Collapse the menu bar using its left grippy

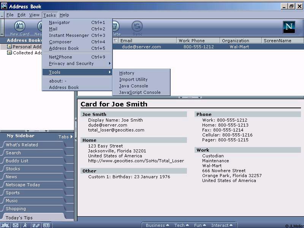(x=2, y=15)
